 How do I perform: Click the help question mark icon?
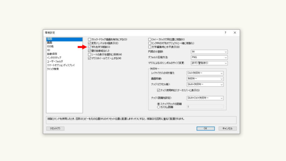225,33
